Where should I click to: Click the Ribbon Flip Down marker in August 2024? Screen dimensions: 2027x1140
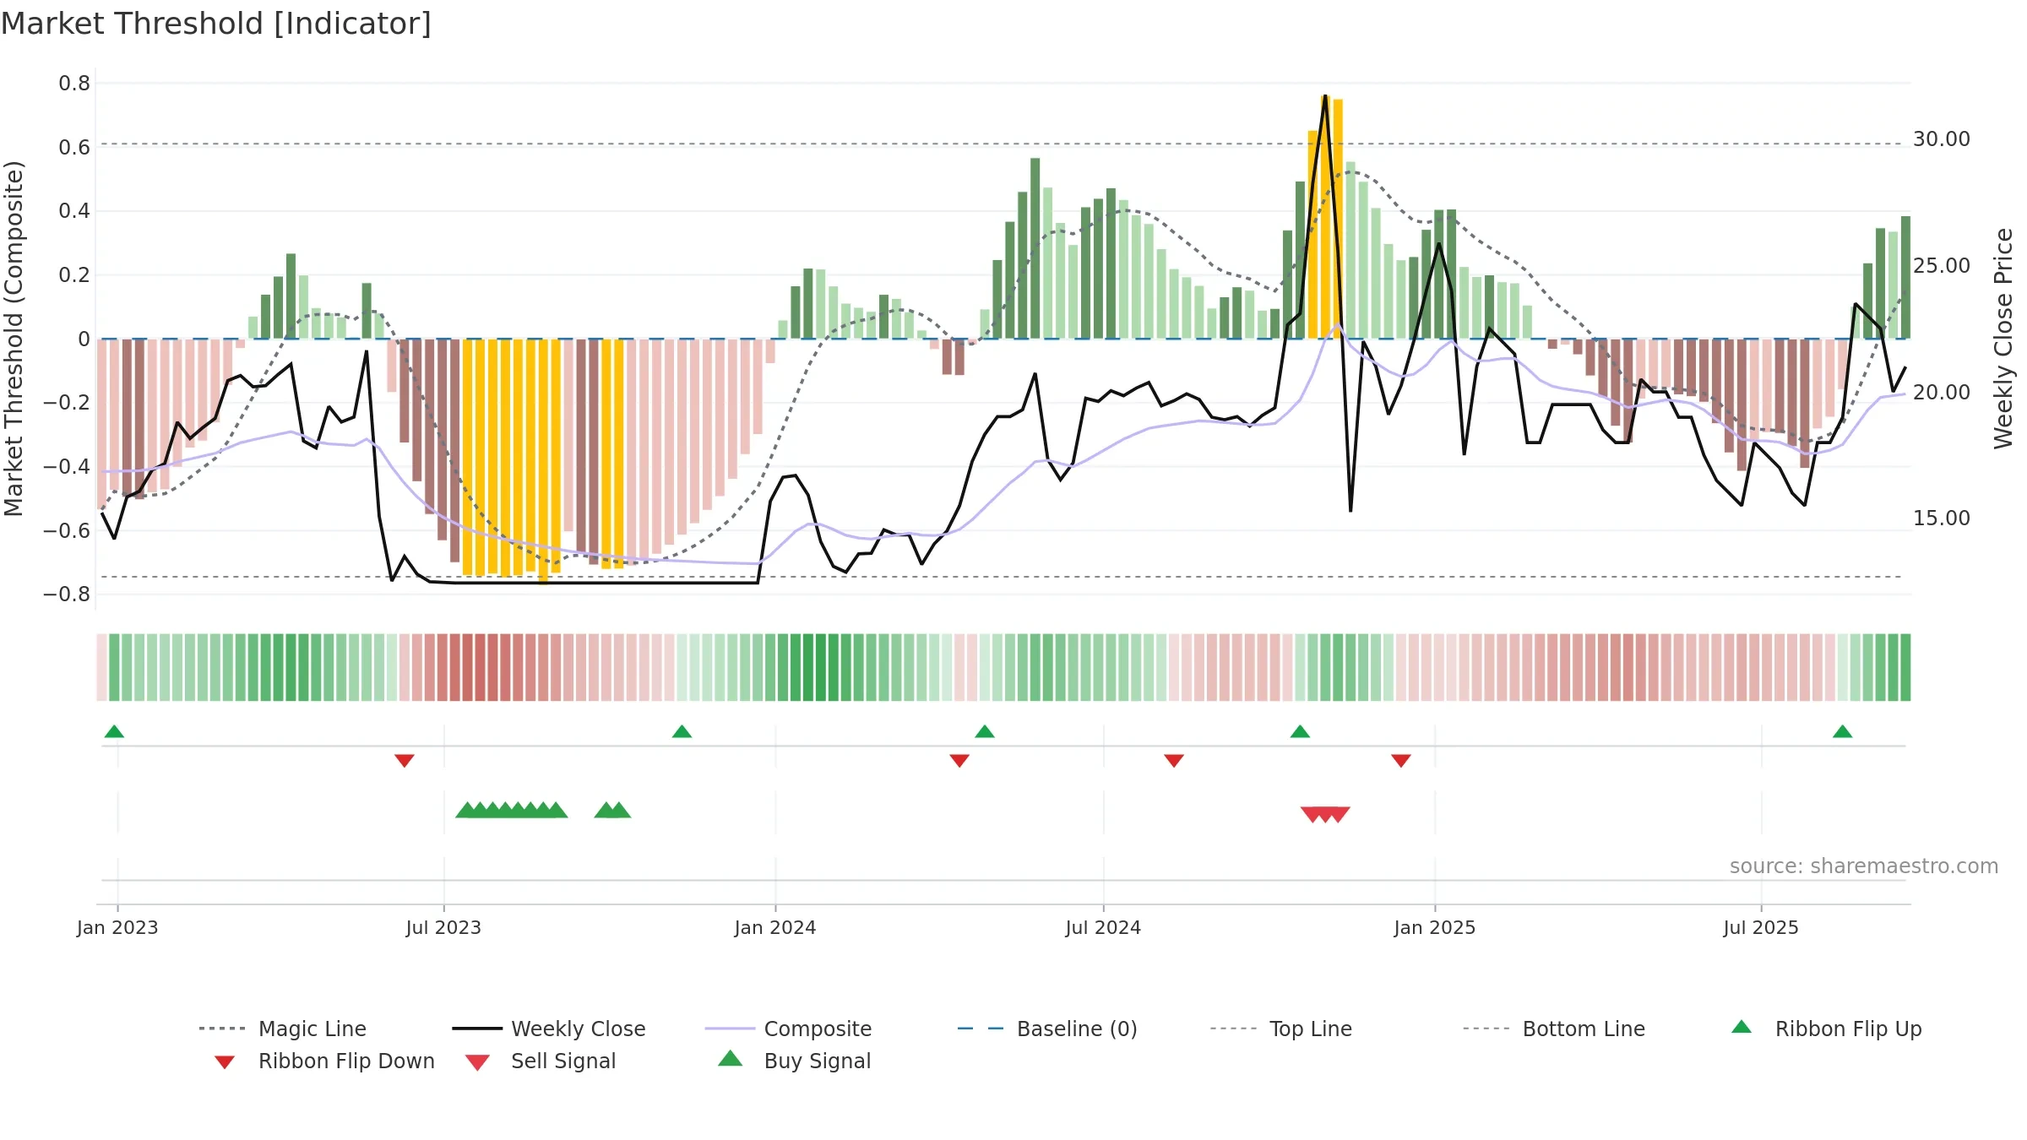pyautogui.click(x=1174, y=761)
